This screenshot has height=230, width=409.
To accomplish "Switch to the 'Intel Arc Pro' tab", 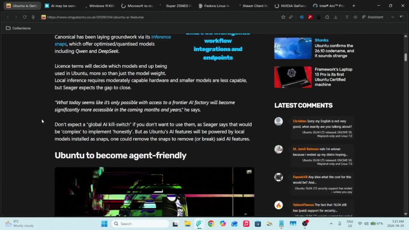I will pyautogui.click(x=329, y=6).
